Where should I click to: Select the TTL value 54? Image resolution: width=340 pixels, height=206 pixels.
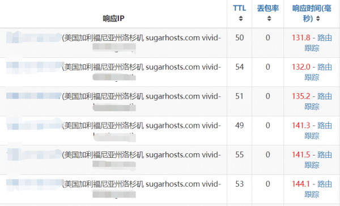tap(240, 67)
